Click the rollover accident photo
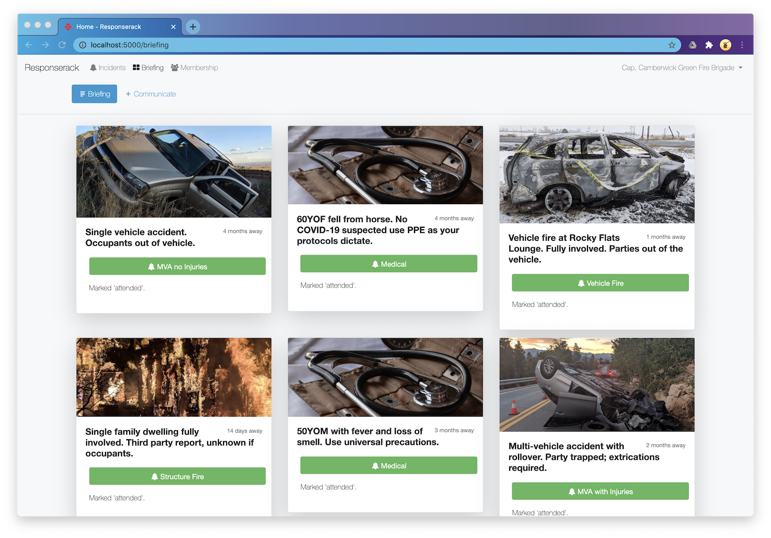 597,384
